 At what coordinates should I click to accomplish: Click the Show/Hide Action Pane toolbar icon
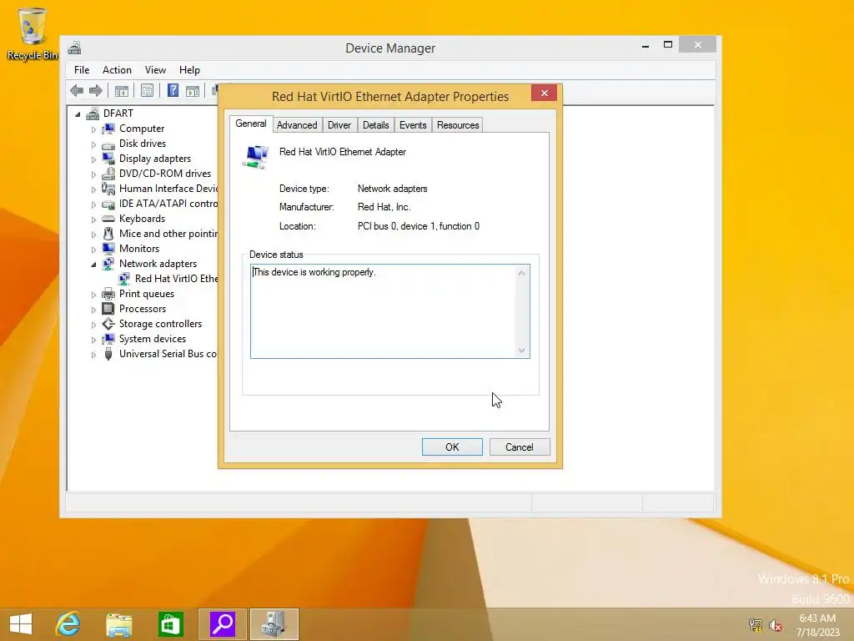(x=193, y=90)
